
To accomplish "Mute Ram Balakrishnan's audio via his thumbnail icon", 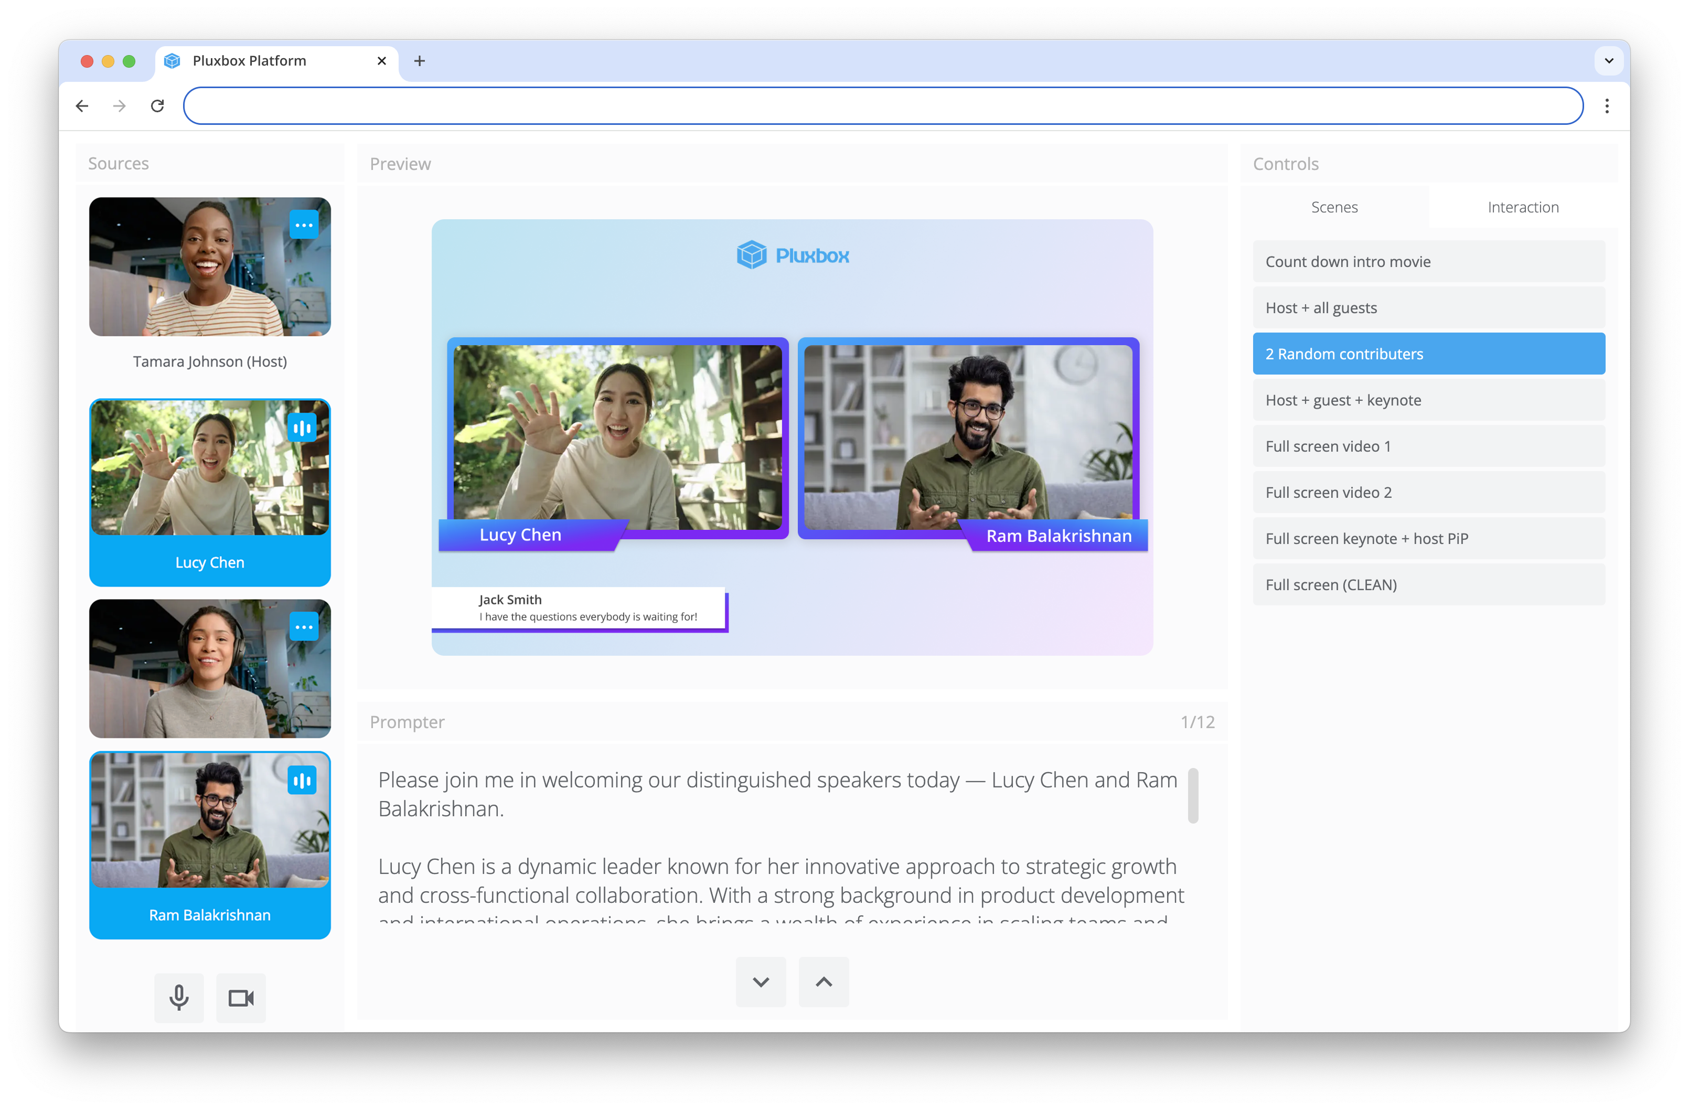I will tap(303, 780).
